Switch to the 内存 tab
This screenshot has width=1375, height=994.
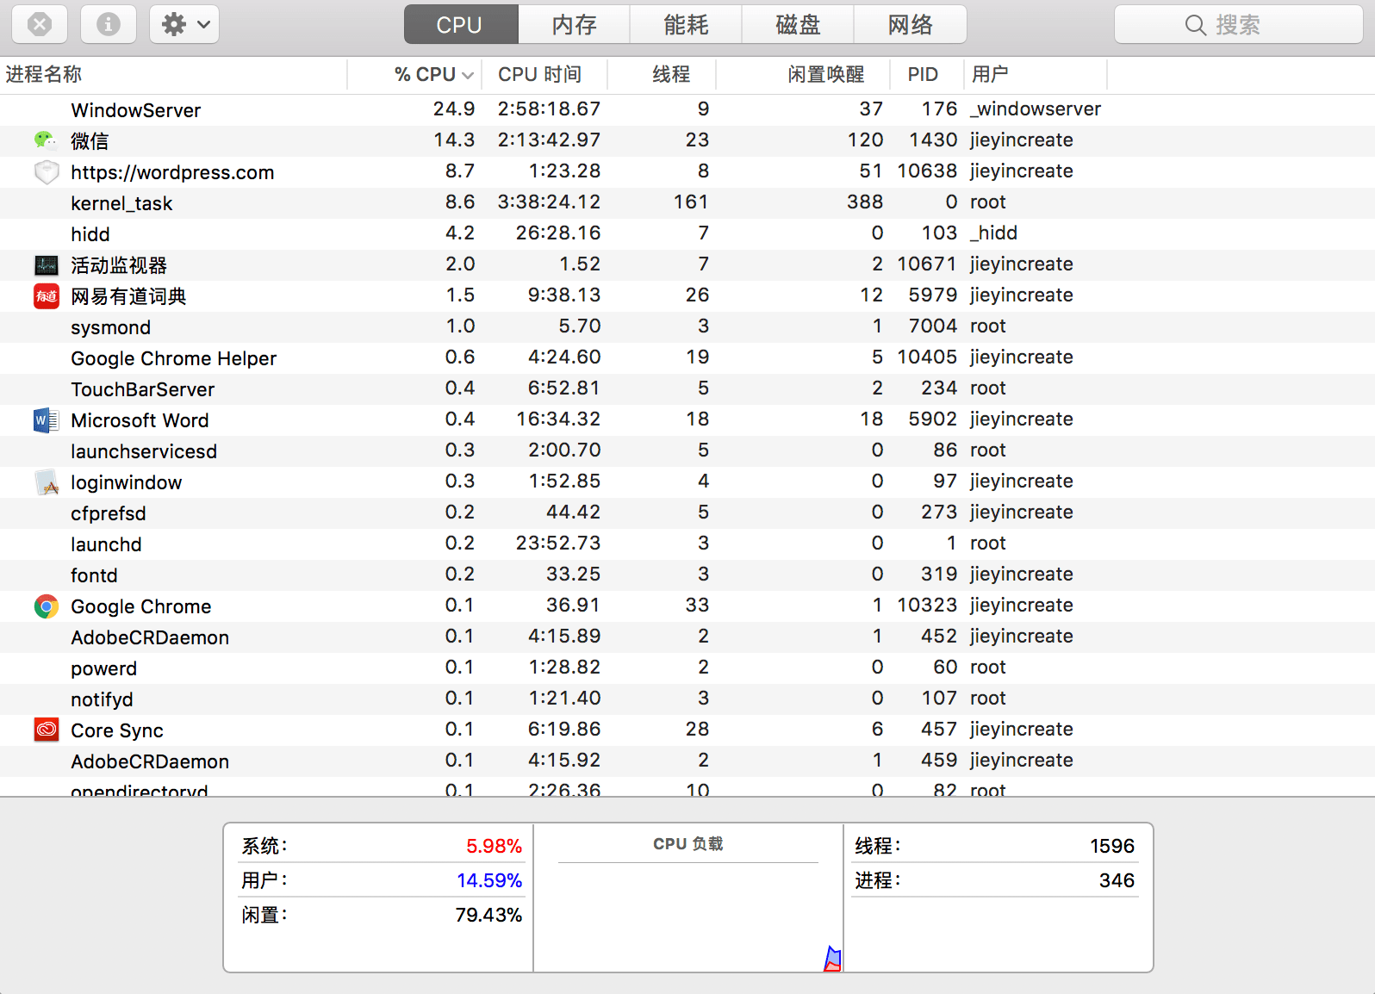point(575,24)
